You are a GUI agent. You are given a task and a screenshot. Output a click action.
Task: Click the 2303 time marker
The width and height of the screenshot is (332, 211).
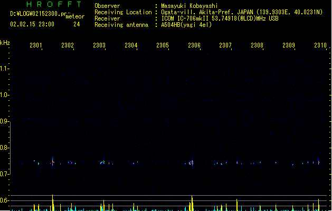(x=99, y=45)
